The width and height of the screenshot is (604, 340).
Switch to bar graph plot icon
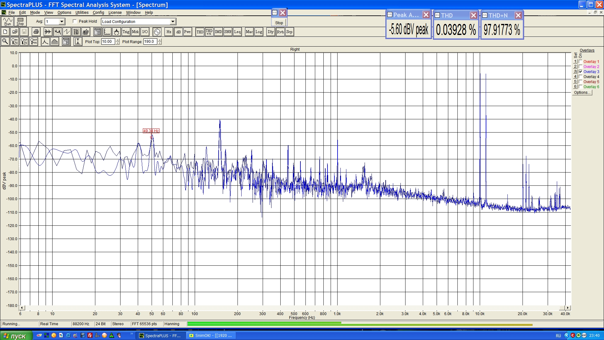(55, 42)
